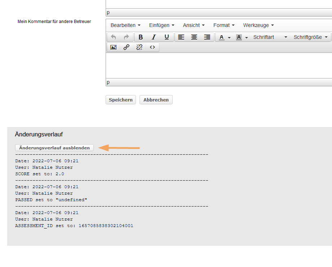Open the Einfügen menu
This screenshot has width=332, height=267.
click(x=161, y=25)
